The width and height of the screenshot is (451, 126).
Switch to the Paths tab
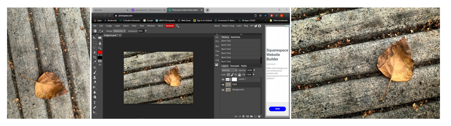pyautogui.click(x=244, y=66)
